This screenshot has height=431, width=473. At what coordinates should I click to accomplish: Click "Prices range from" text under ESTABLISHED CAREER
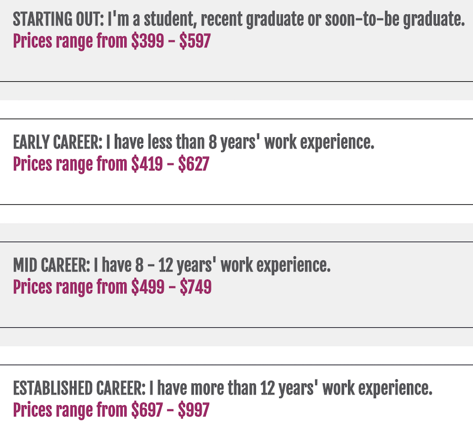click(x=70, y=410)
